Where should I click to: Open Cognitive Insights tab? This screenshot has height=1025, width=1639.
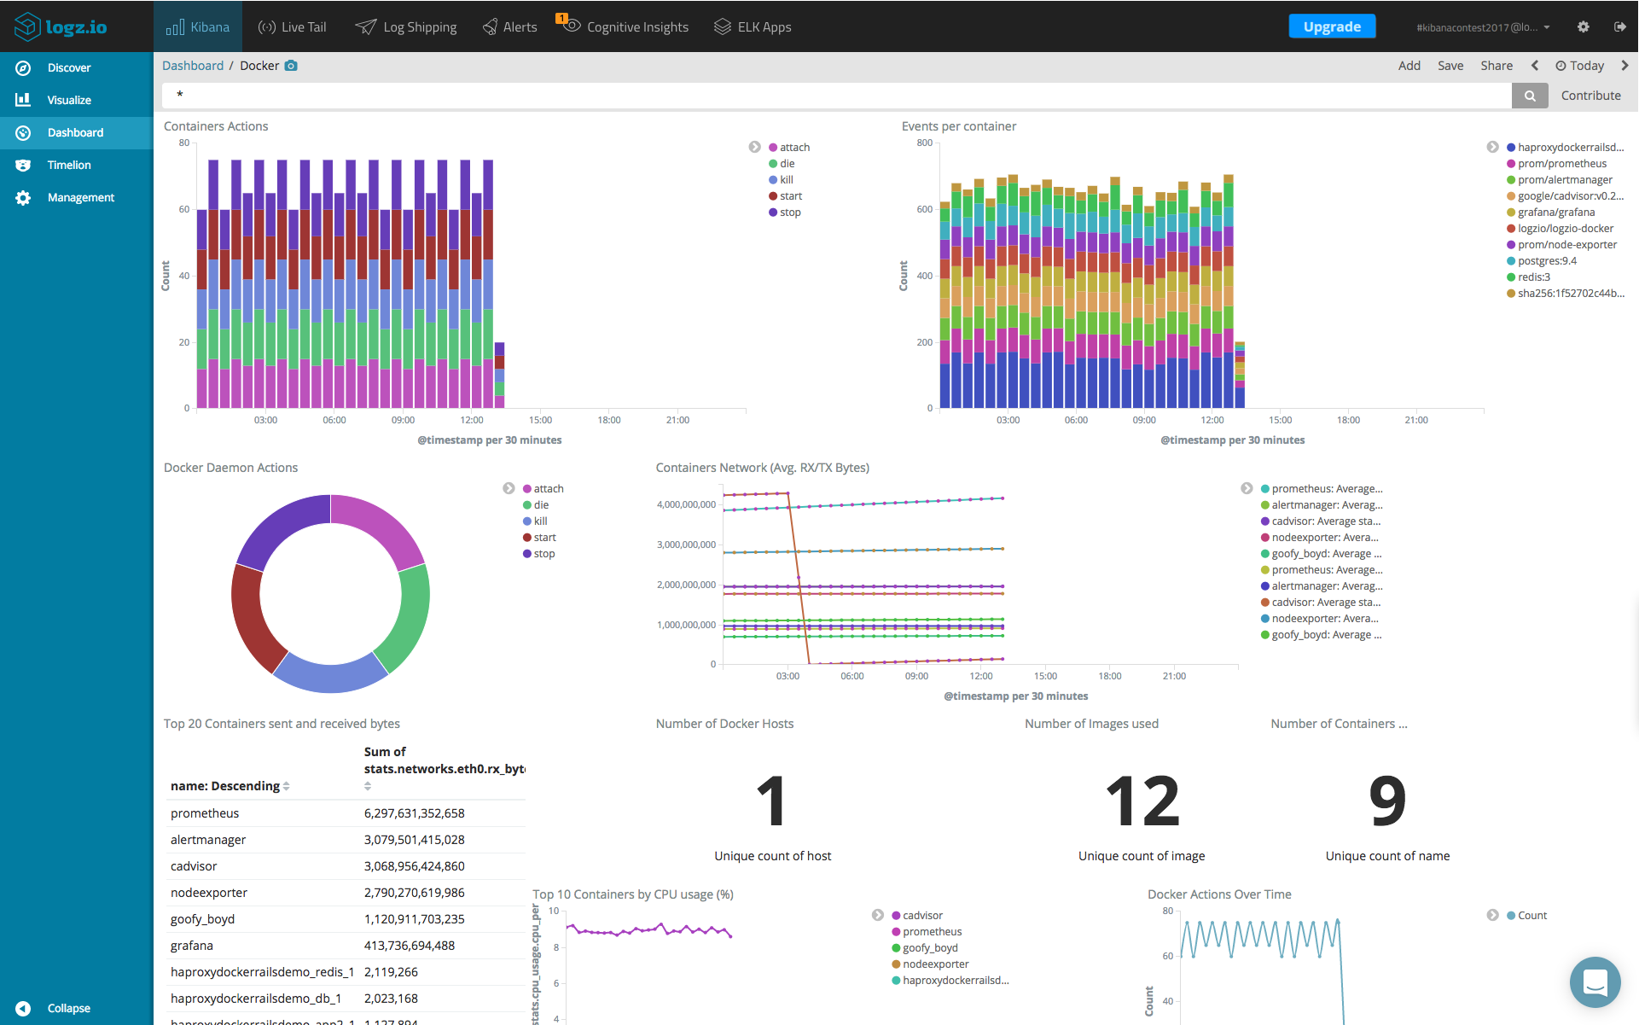626,26
